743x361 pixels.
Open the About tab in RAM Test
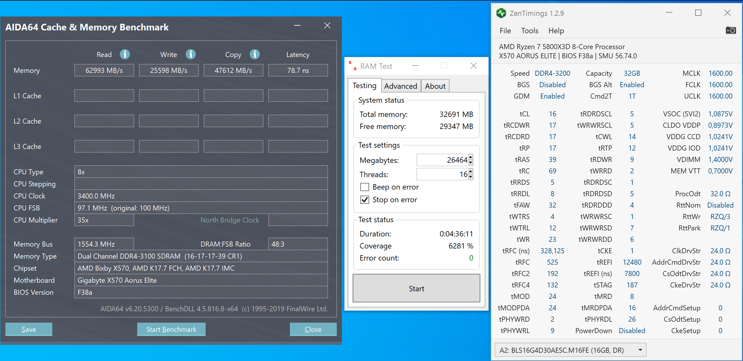tap(435, 86)
